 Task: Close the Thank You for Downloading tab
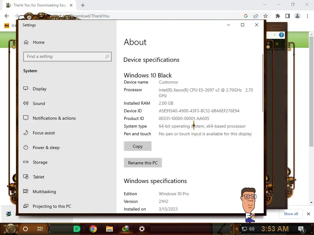pos(71,5)
